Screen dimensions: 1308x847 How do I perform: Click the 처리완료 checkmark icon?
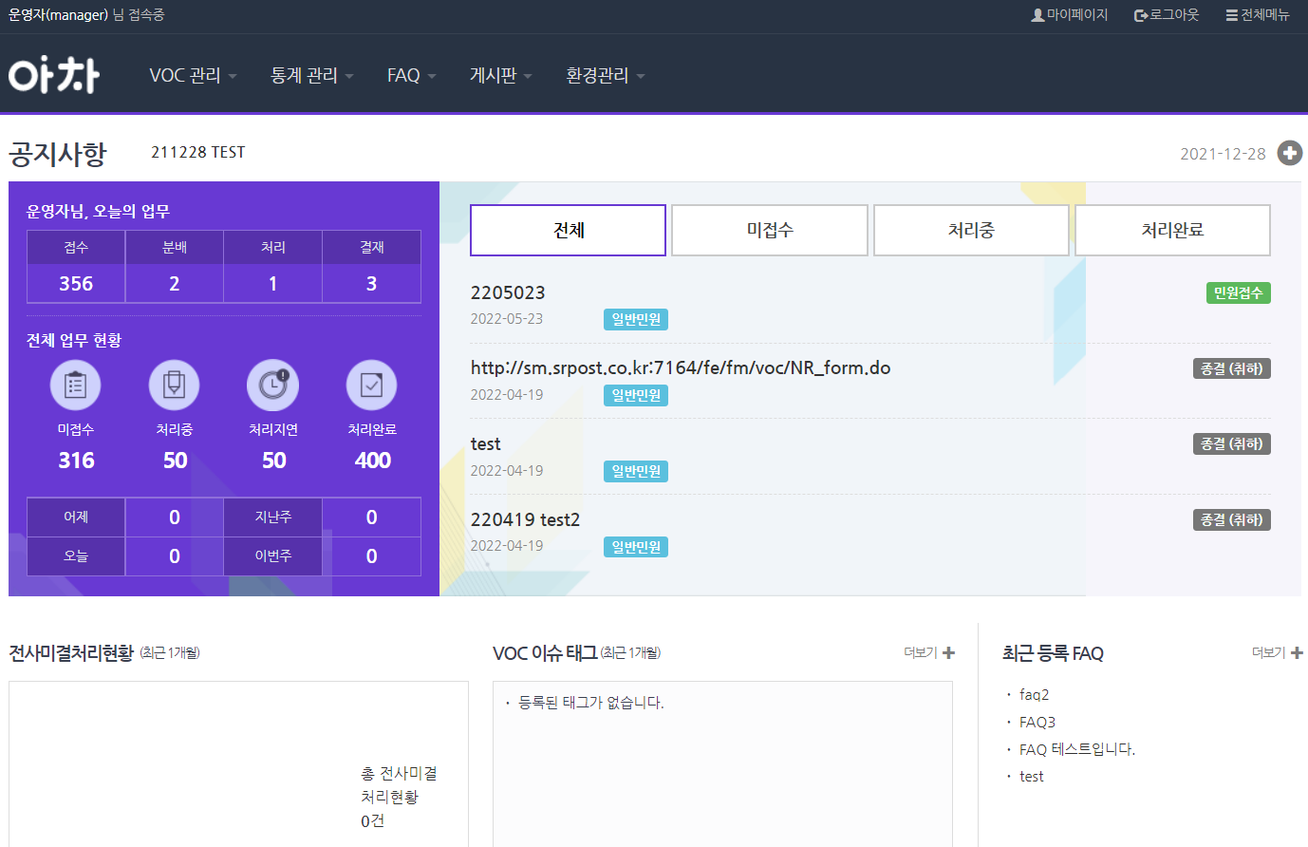pos(372,385)
